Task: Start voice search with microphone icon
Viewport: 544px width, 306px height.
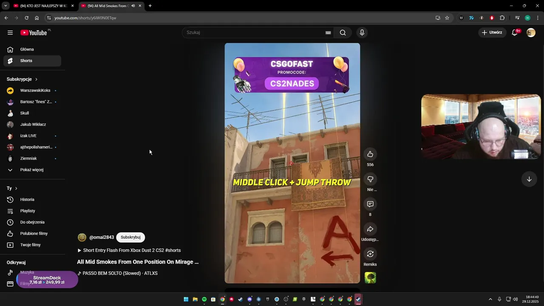Action: tap(362, 33)
